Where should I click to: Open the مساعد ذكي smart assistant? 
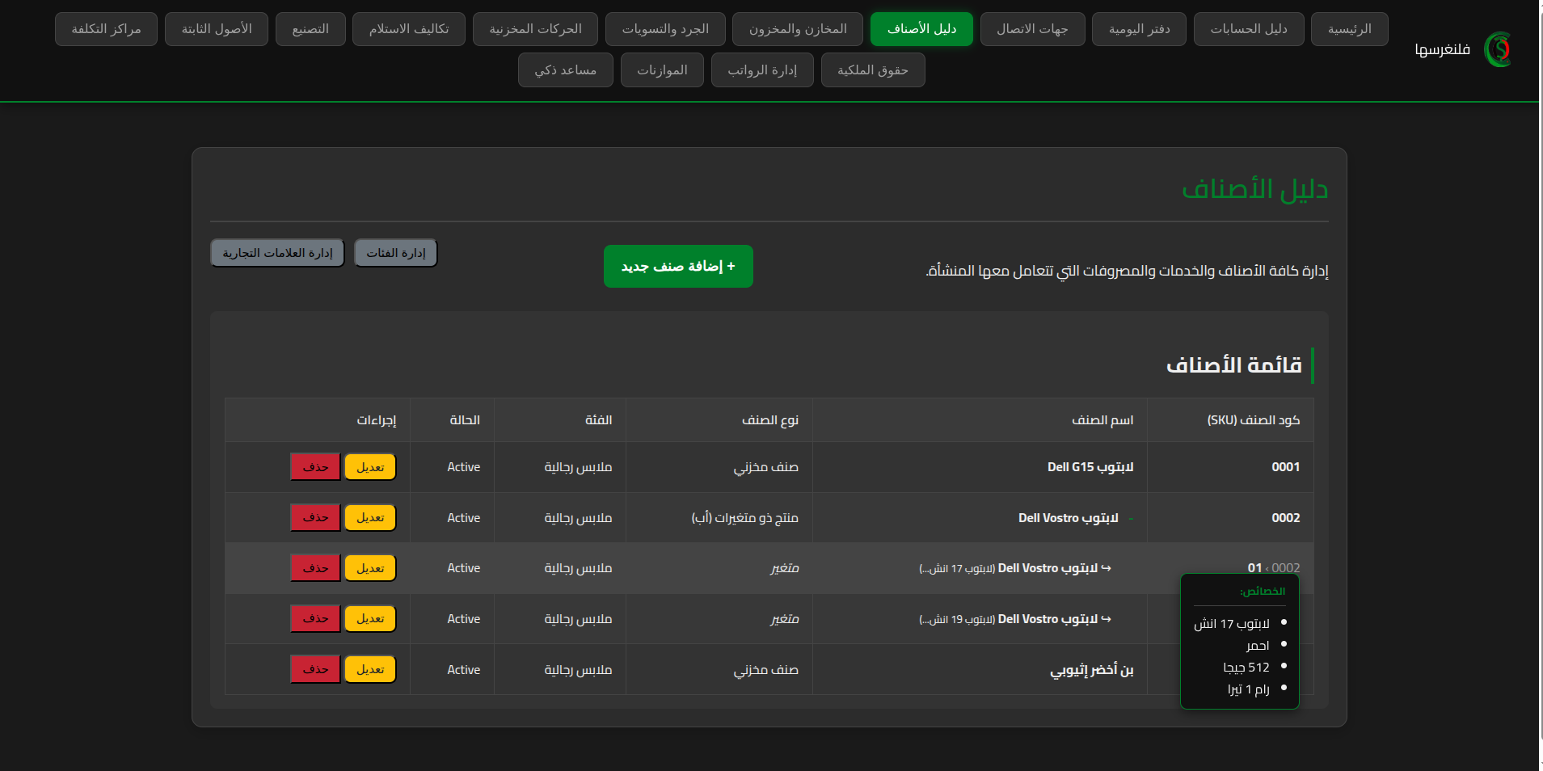point(565,70)
